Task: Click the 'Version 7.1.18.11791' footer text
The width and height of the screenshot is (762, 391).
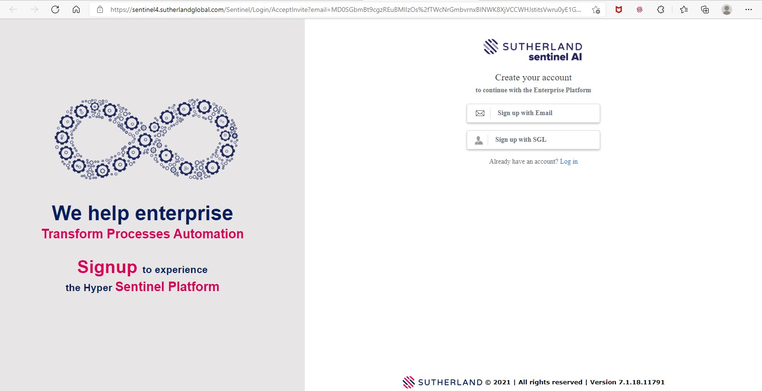Action: click(627, 382)
